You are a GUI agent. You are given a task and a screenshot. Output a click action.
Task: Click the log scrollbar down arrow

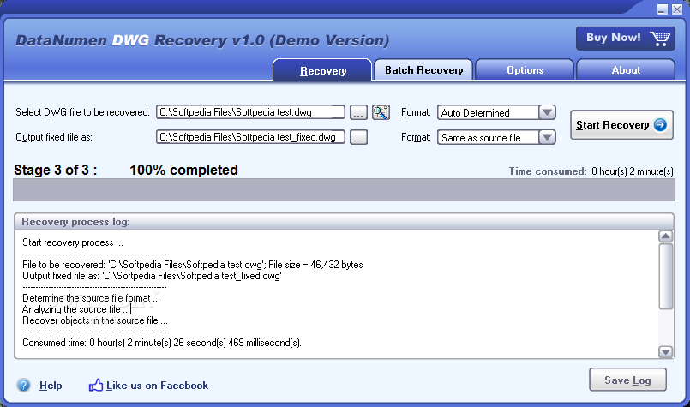click(665, 351)
